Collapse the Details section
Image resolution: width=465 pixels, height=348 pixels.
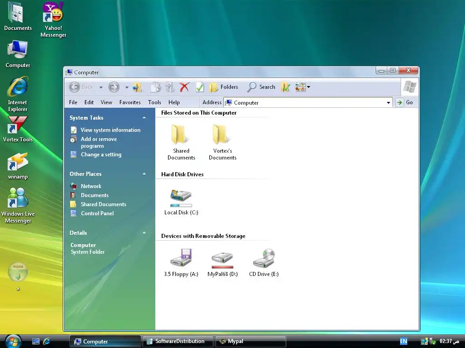[144, 232]
